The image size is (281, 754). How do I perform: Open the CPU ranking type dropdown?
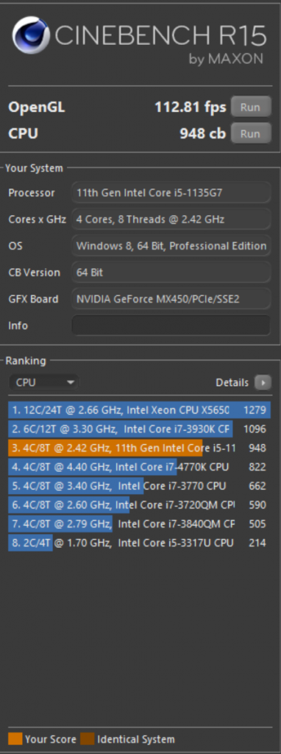43,382
